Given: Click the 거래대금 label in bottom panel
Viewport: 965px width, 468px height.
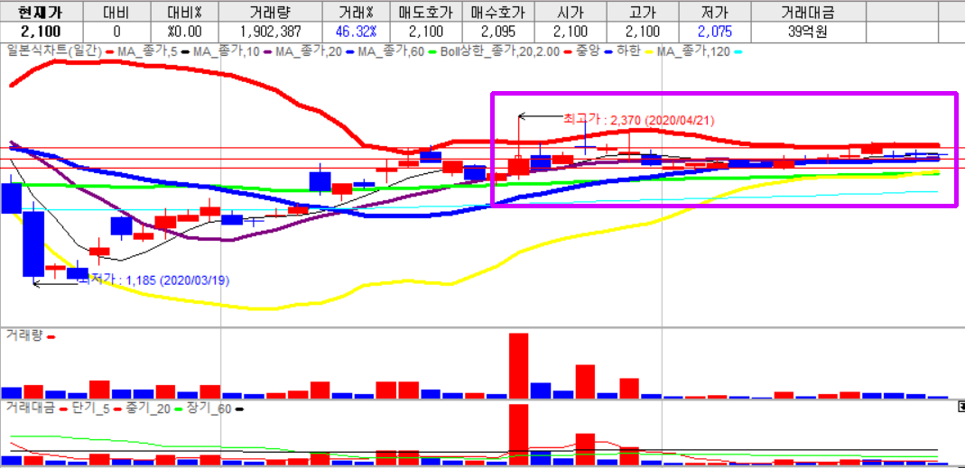Looking at the screenshot, I should 30,408.
